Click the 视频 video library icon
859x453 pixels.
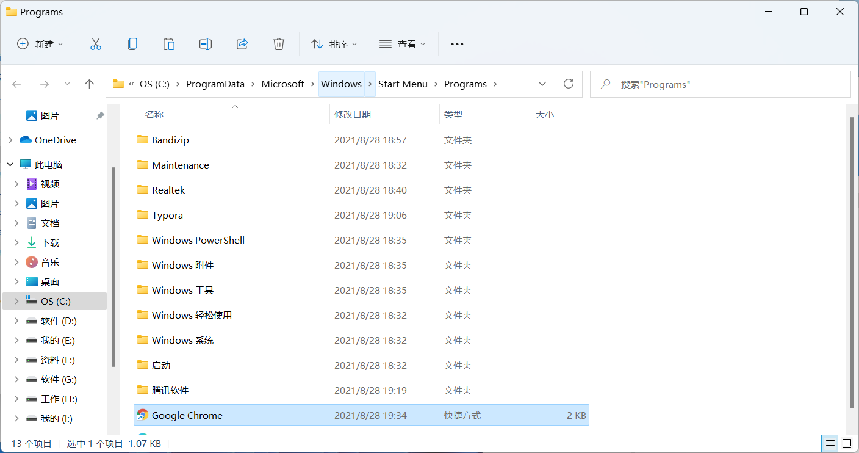[x=32, y=184]
